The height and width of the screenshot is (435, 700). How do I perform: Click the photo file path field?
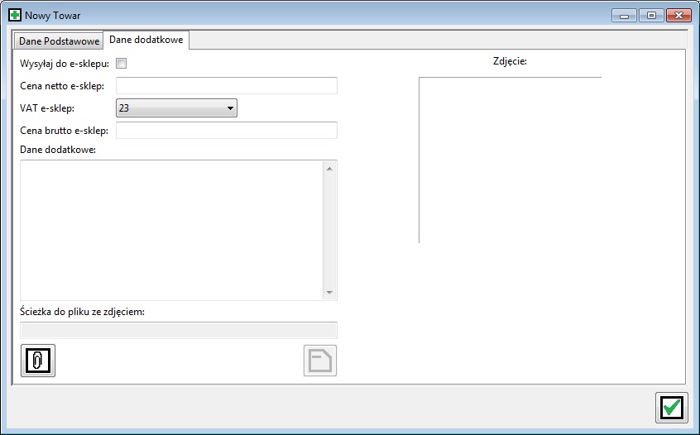click(179, 330)
